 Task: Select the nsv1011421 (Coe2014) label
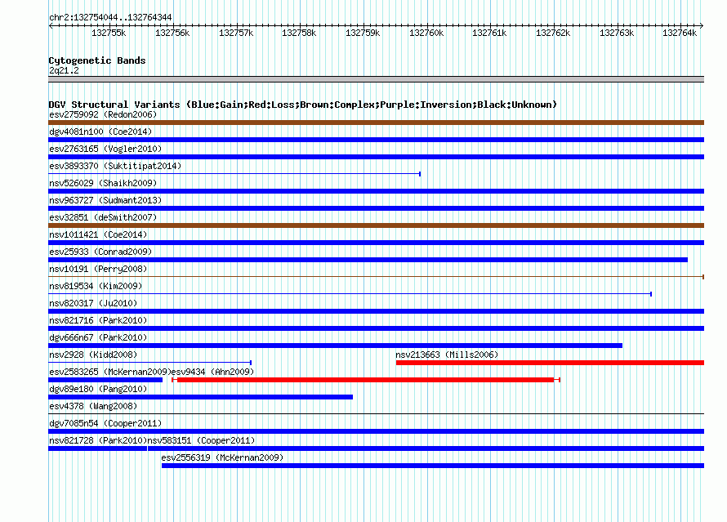[98, 234]
